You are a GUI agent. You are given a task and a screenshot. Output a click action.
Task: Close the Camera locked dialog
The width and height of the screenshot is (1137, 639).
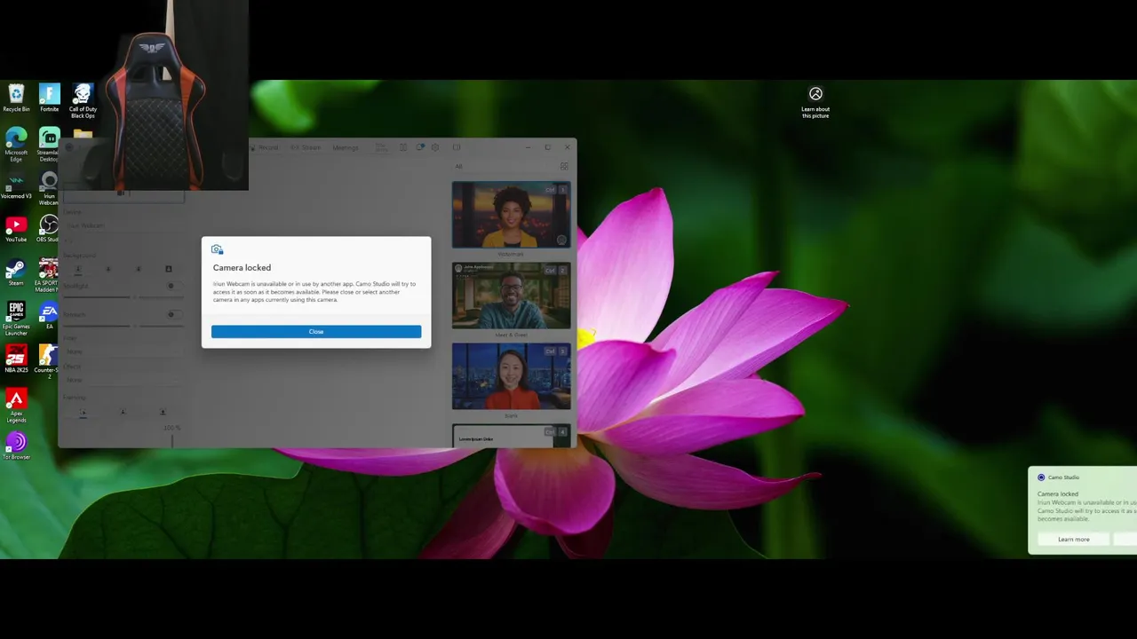316,332
